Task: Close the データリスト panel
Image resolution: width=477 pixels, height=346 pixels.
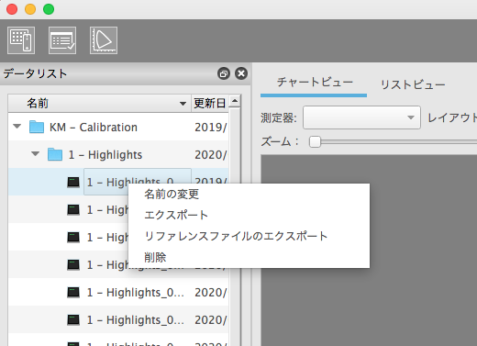Action: [241, 73]
